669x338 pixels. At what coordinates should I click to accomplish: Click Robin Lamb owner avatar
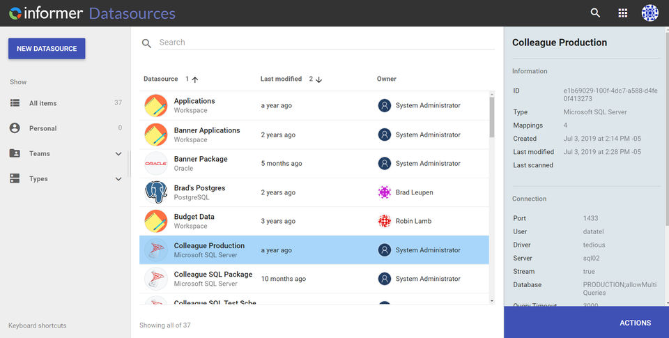[x=385, y=222]
